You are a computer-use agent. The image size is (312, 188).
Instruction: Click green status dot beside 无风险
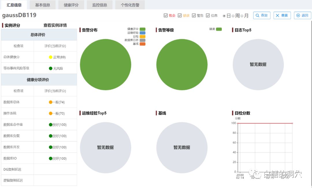[51, 68]
